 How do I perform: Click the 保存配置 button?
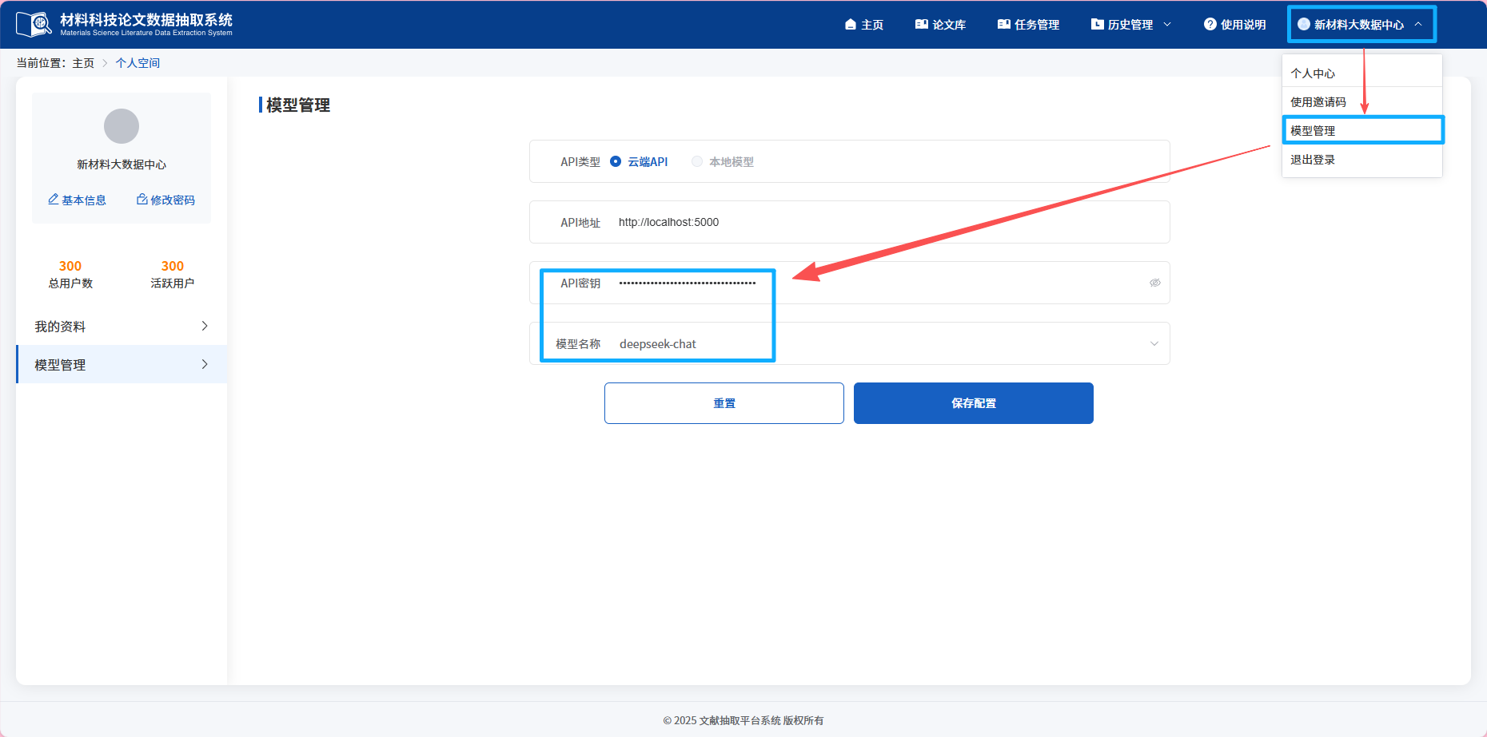pyautogui.click(x=973, y=403)
